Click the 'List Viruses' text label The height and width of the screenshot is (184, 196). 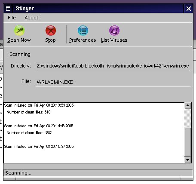click(114, 40)
